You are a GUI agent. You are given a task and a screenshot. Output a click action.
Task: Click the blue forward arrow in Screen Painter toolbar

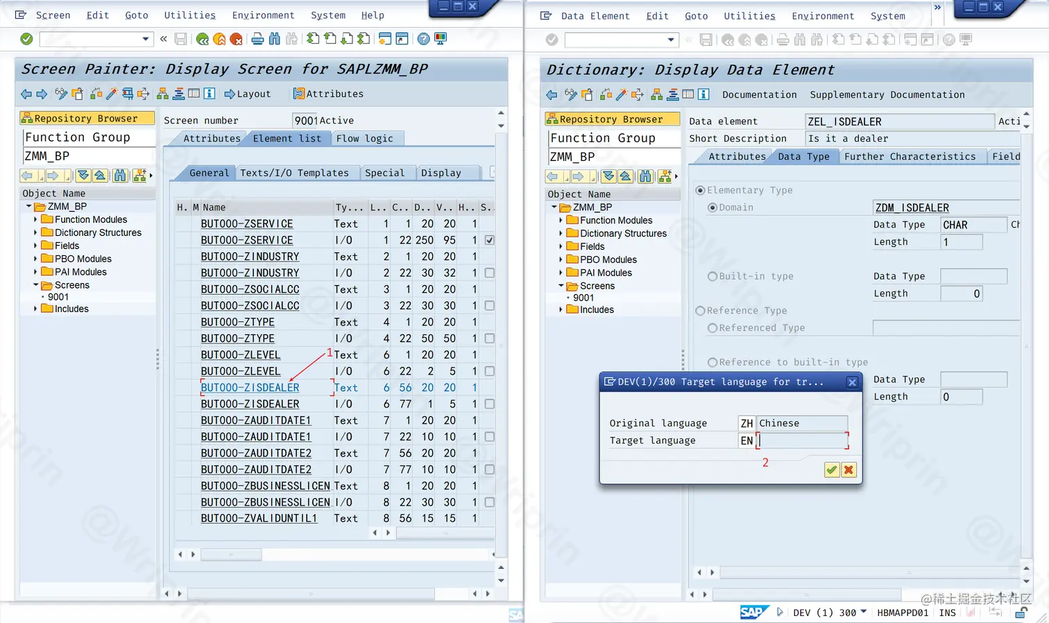42,94
